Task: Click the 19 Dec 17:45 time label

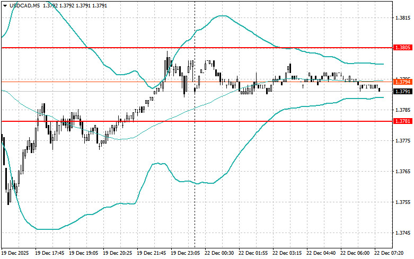Action: point(51,254)
